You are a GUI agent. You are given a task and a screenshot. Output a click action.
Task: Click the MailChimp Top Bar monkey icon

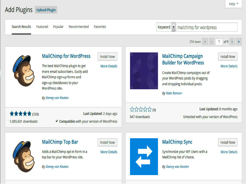pos(24,157)
